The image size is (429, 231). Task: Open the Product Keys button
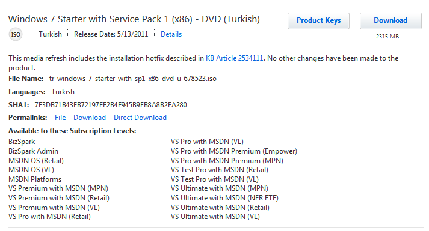(318, 21)
